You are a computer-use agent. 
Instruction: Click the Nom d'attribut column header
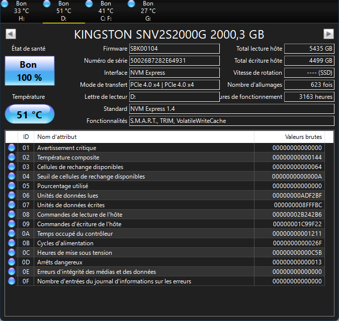[x=143, y=136]
